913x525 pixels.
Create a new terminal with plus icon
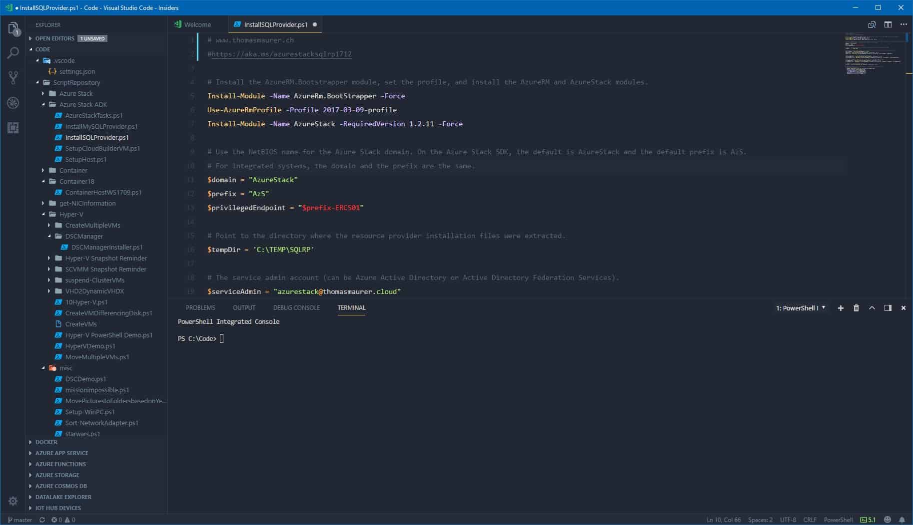[x=841, y=308]
